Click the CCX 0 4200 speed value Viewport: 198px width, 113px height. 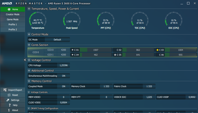[64, 50]
